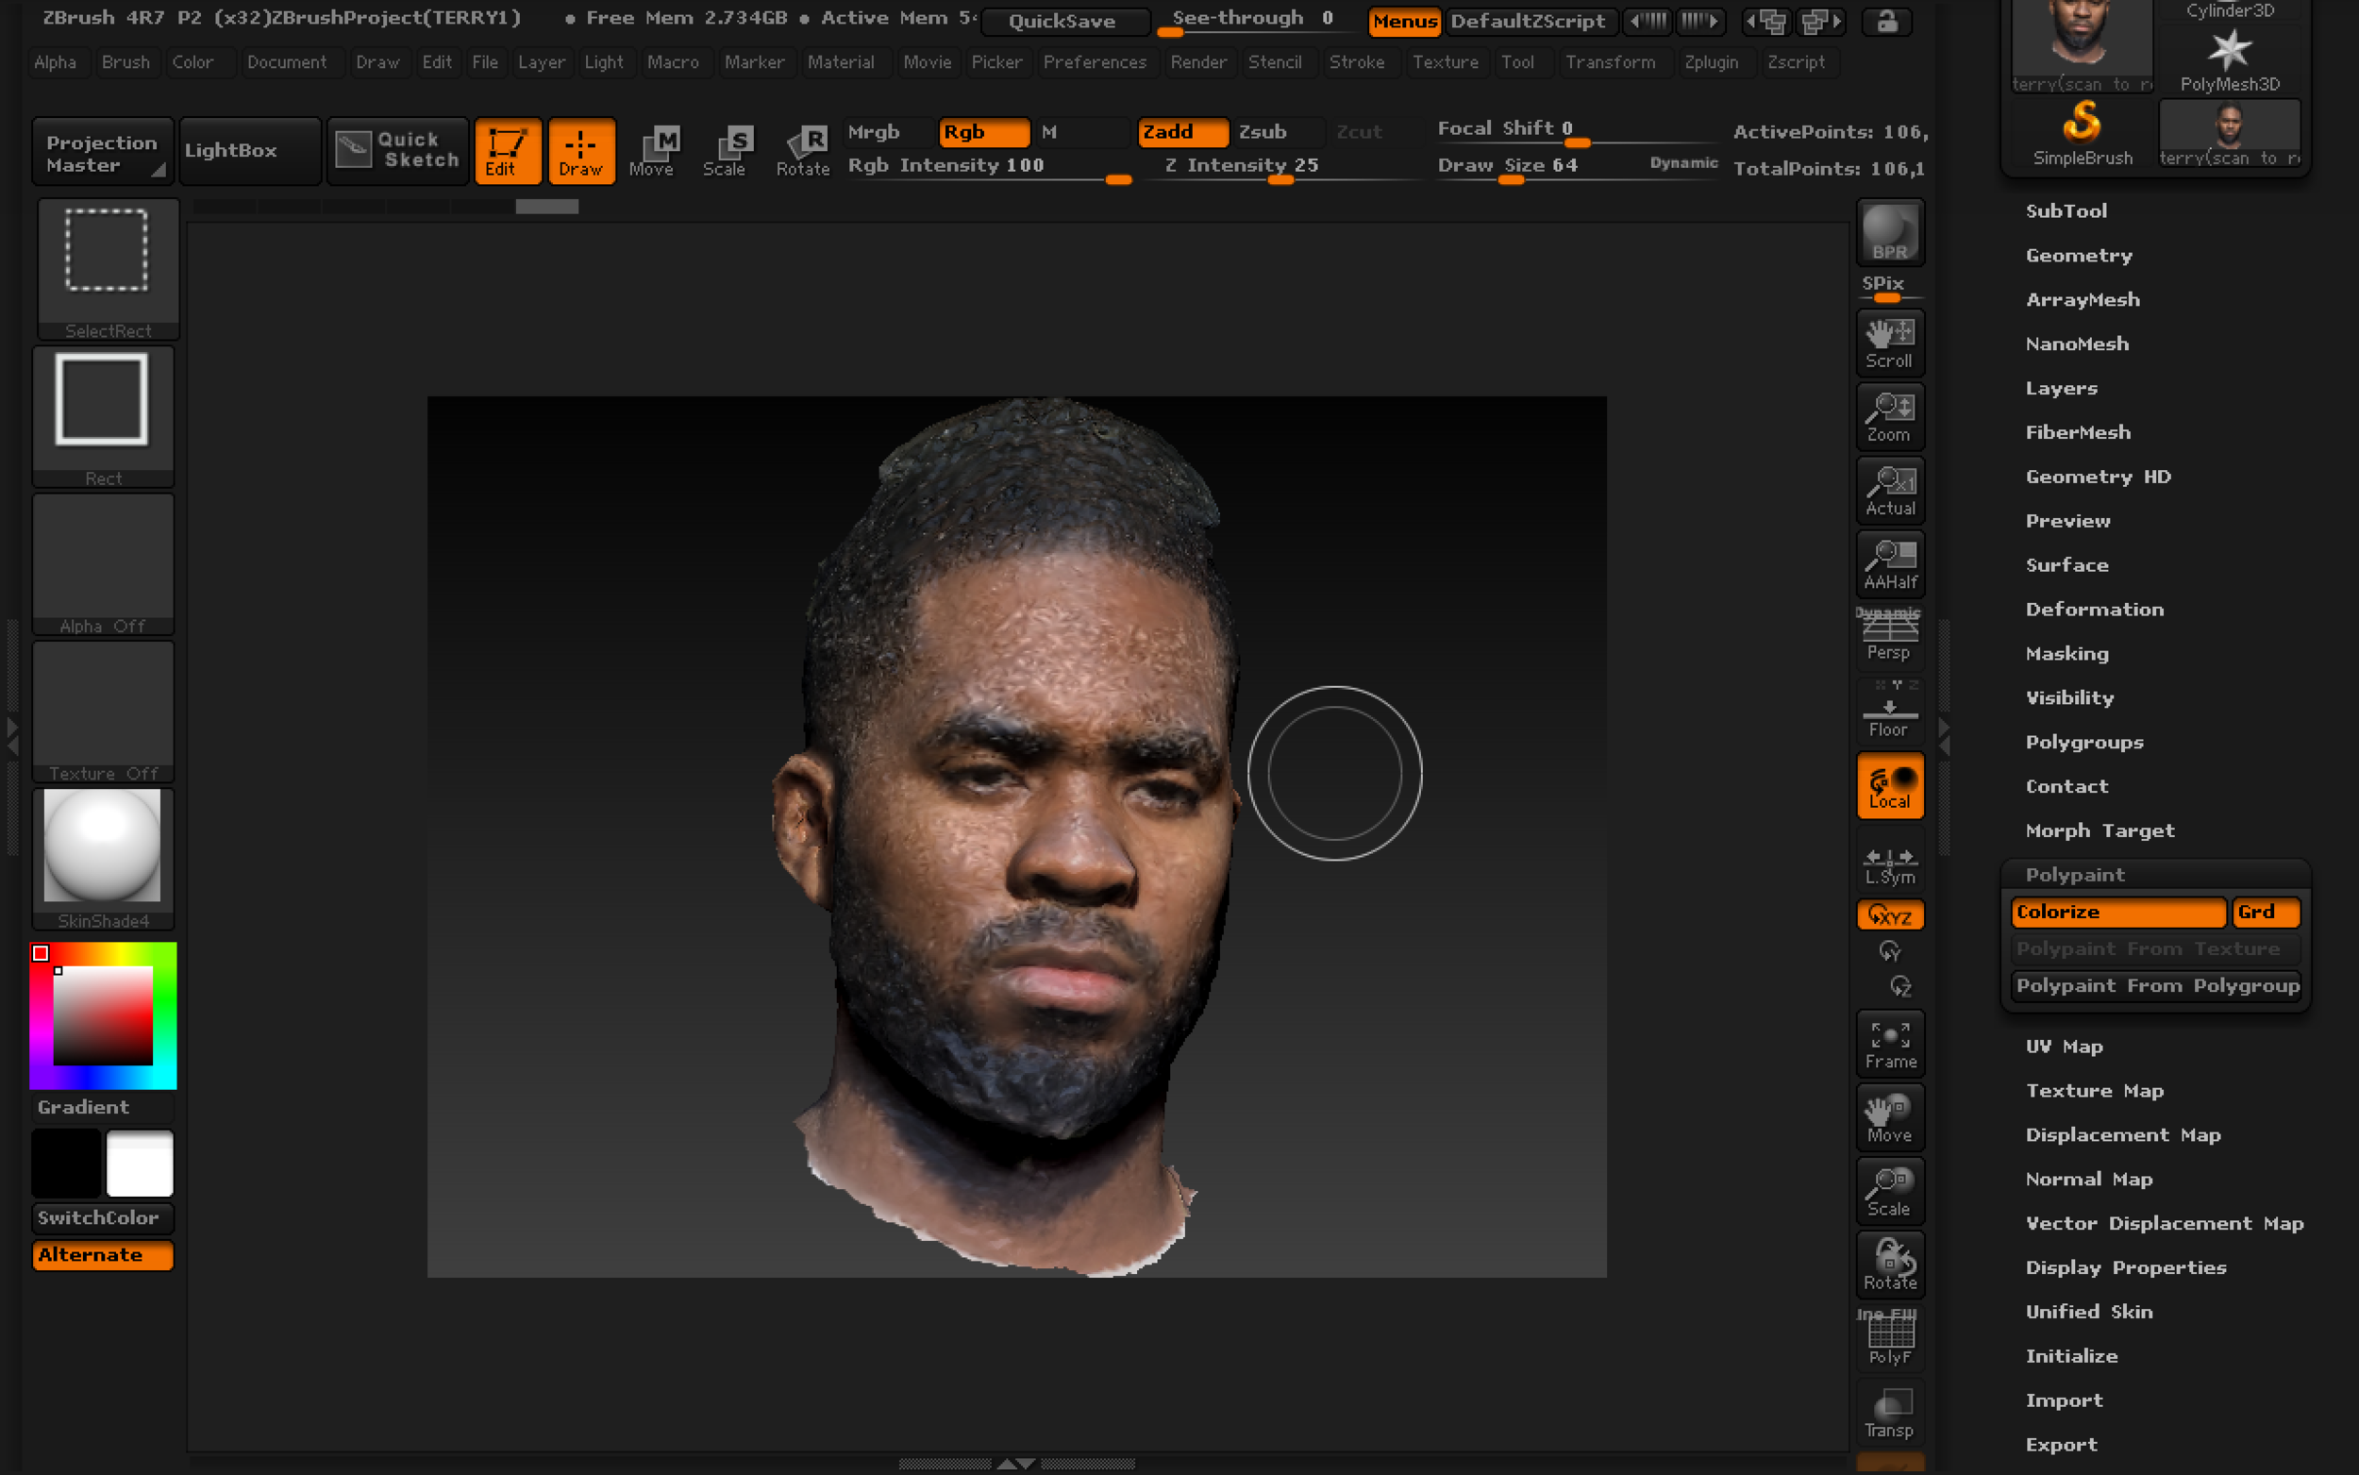Select the Edit mode tool
This screenshot has height=1475, width=2359.
507,150
